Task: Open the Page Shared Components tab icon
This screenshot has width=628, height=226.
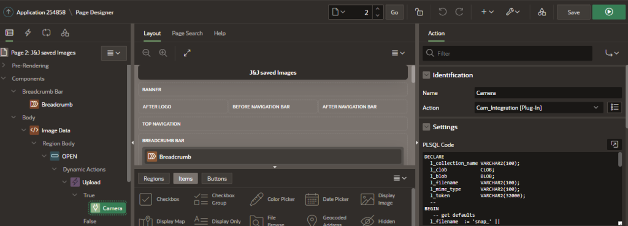Action: pyautogui.click(x=65, y=33)
